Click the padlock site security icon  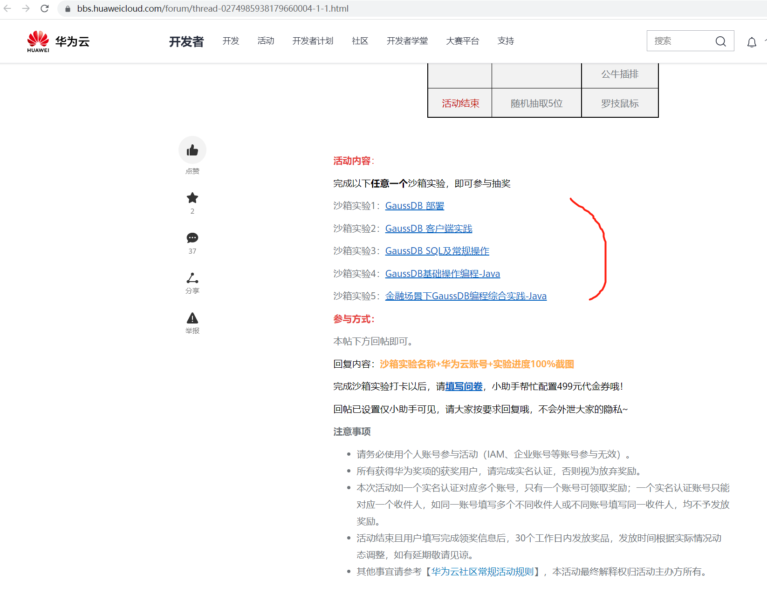[x=68, y=9]
